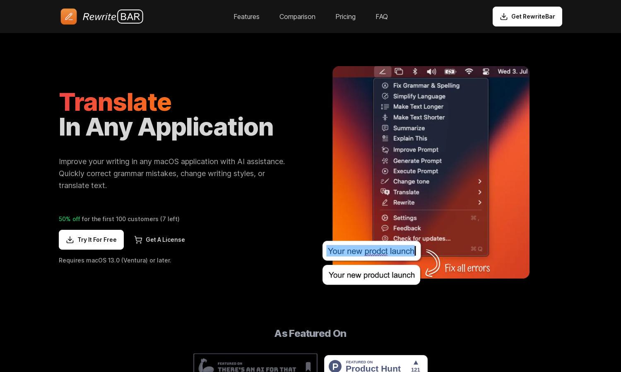Click the Improve Prompt icon
Screen dimensions: 621x372
385,150
